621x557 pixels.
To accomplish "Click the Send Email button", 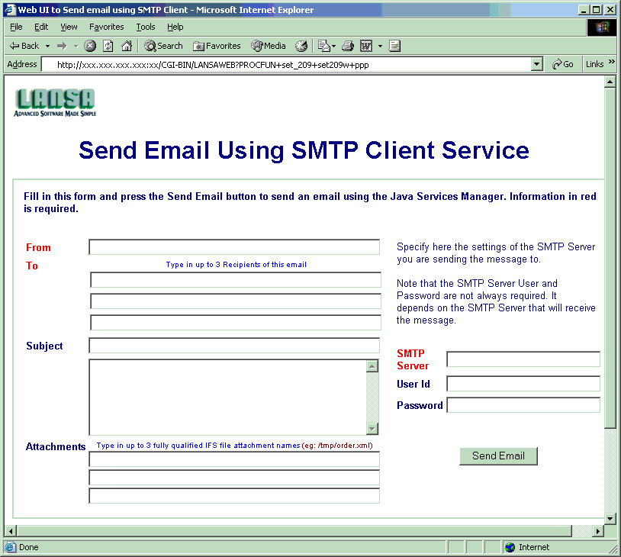I will (x=498, y=456).
